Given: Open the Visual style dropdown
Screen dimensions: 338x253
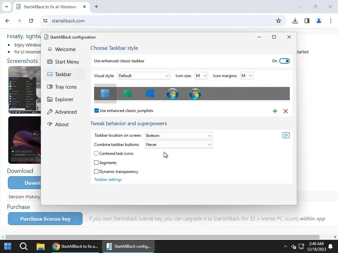Looking at the screenshot, I should [144, 76].
